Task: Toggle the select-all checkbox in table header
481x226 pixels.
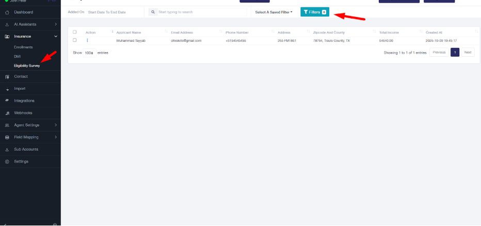Action: click(x=75, y=32)
